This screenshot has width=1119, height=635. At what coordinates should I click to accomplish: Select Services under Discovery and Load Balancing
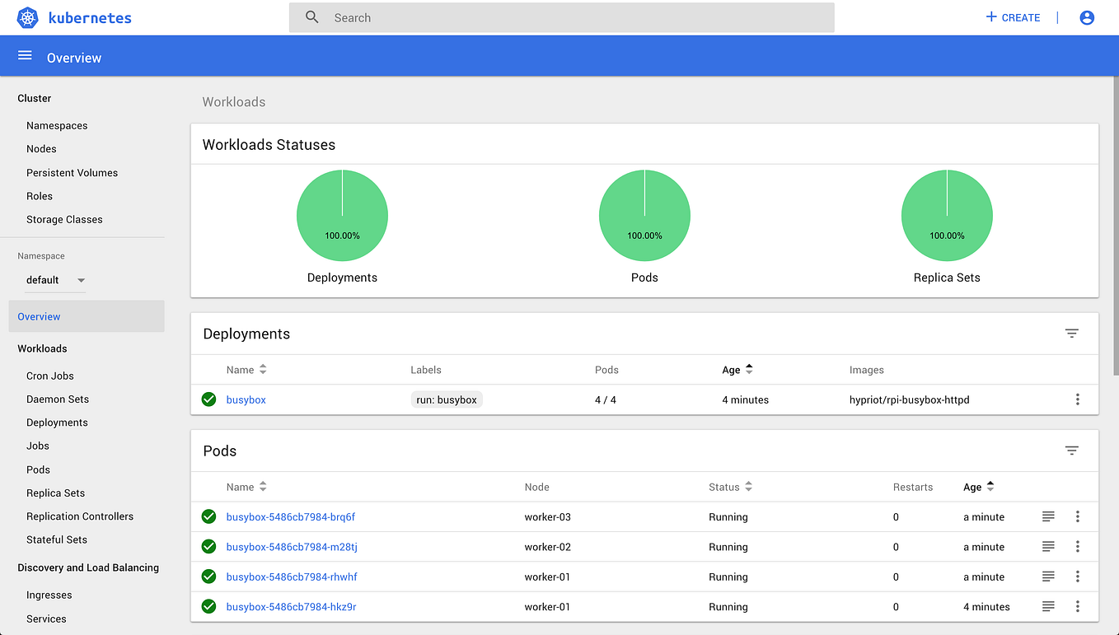[x=46, y=619]
